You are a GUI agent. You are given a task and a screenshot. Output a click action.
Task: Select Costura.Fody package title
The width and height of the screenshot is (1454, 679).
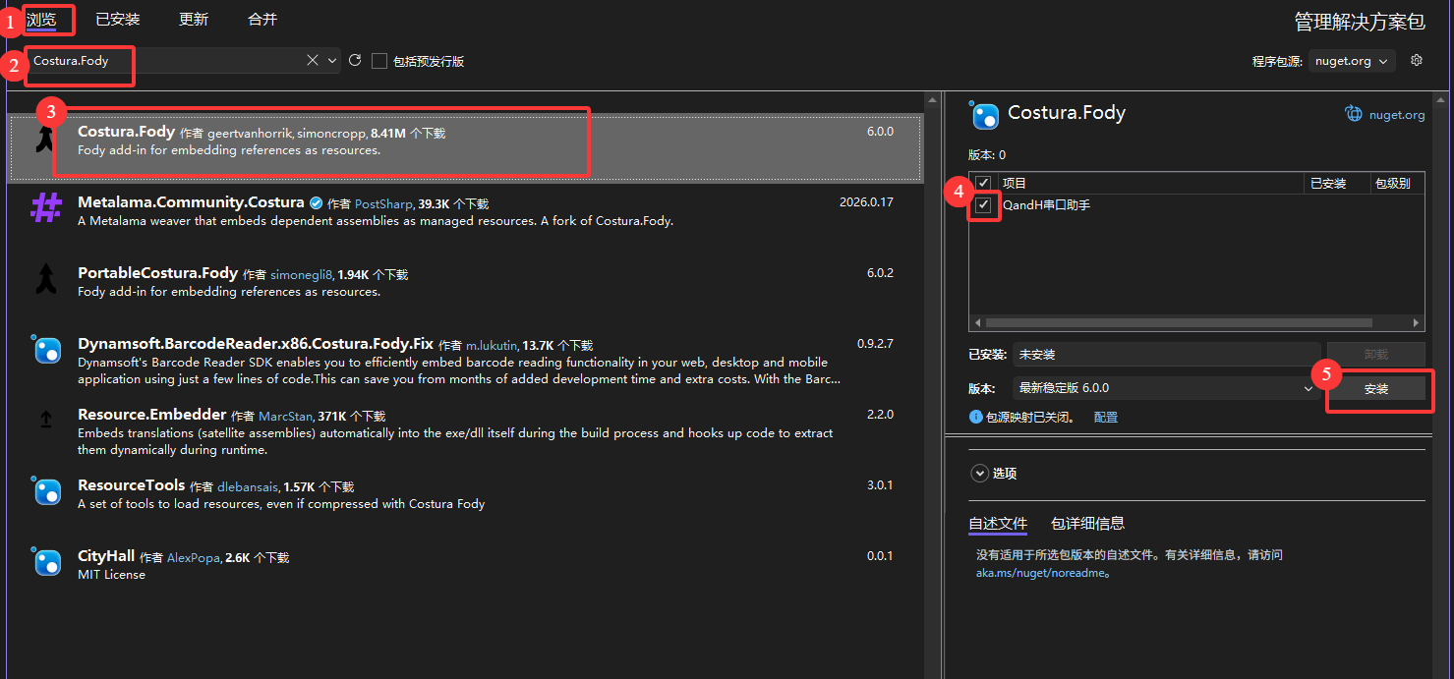pos(126,132)
